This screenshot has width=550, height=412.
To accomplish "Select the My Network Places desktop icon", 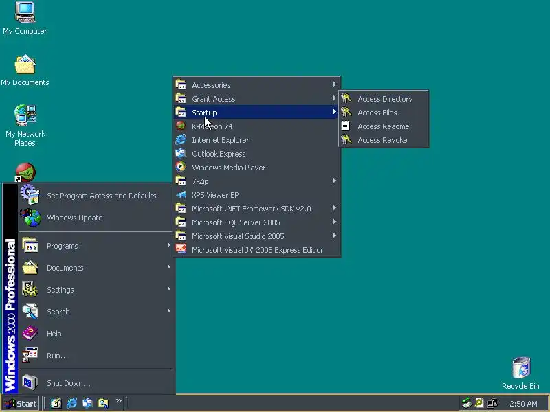I will pyautogui.click(x=25, y=126).
